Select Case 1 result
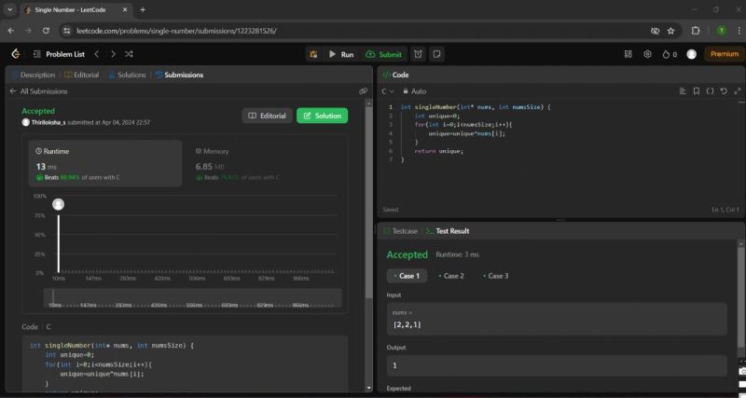The image size is (746, 398). 407,276
